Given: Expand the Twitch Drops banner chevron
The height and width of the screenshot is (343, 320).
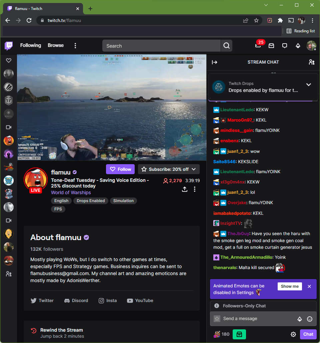Looking at the screenshot, I should pos(309,85).
